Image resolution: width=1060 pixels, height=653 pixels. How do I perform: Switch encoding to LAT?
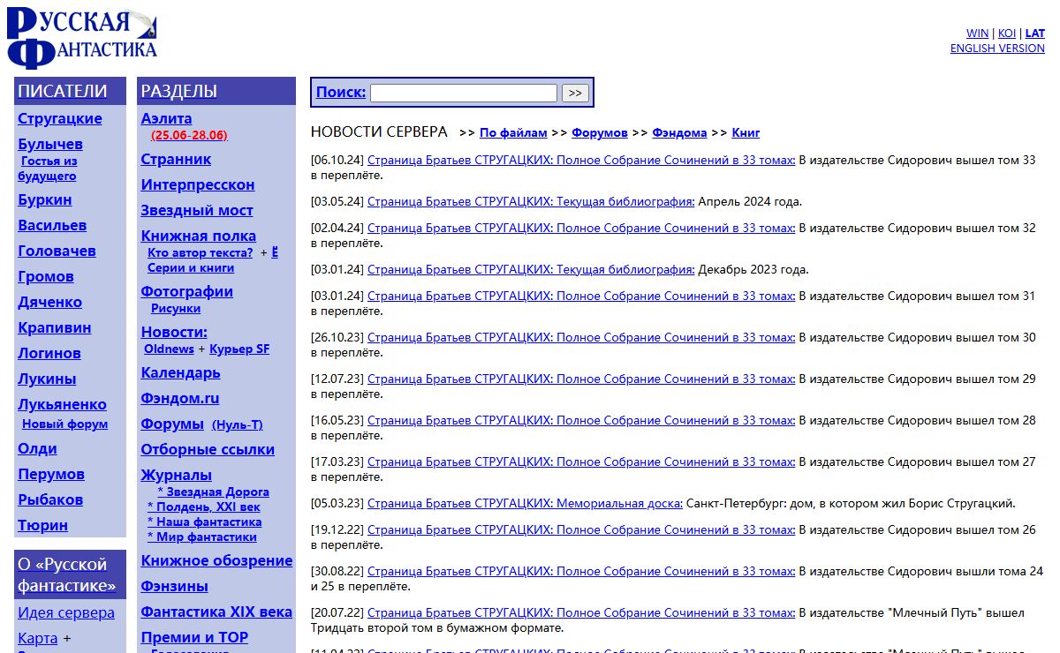[x=1034, y=34]
